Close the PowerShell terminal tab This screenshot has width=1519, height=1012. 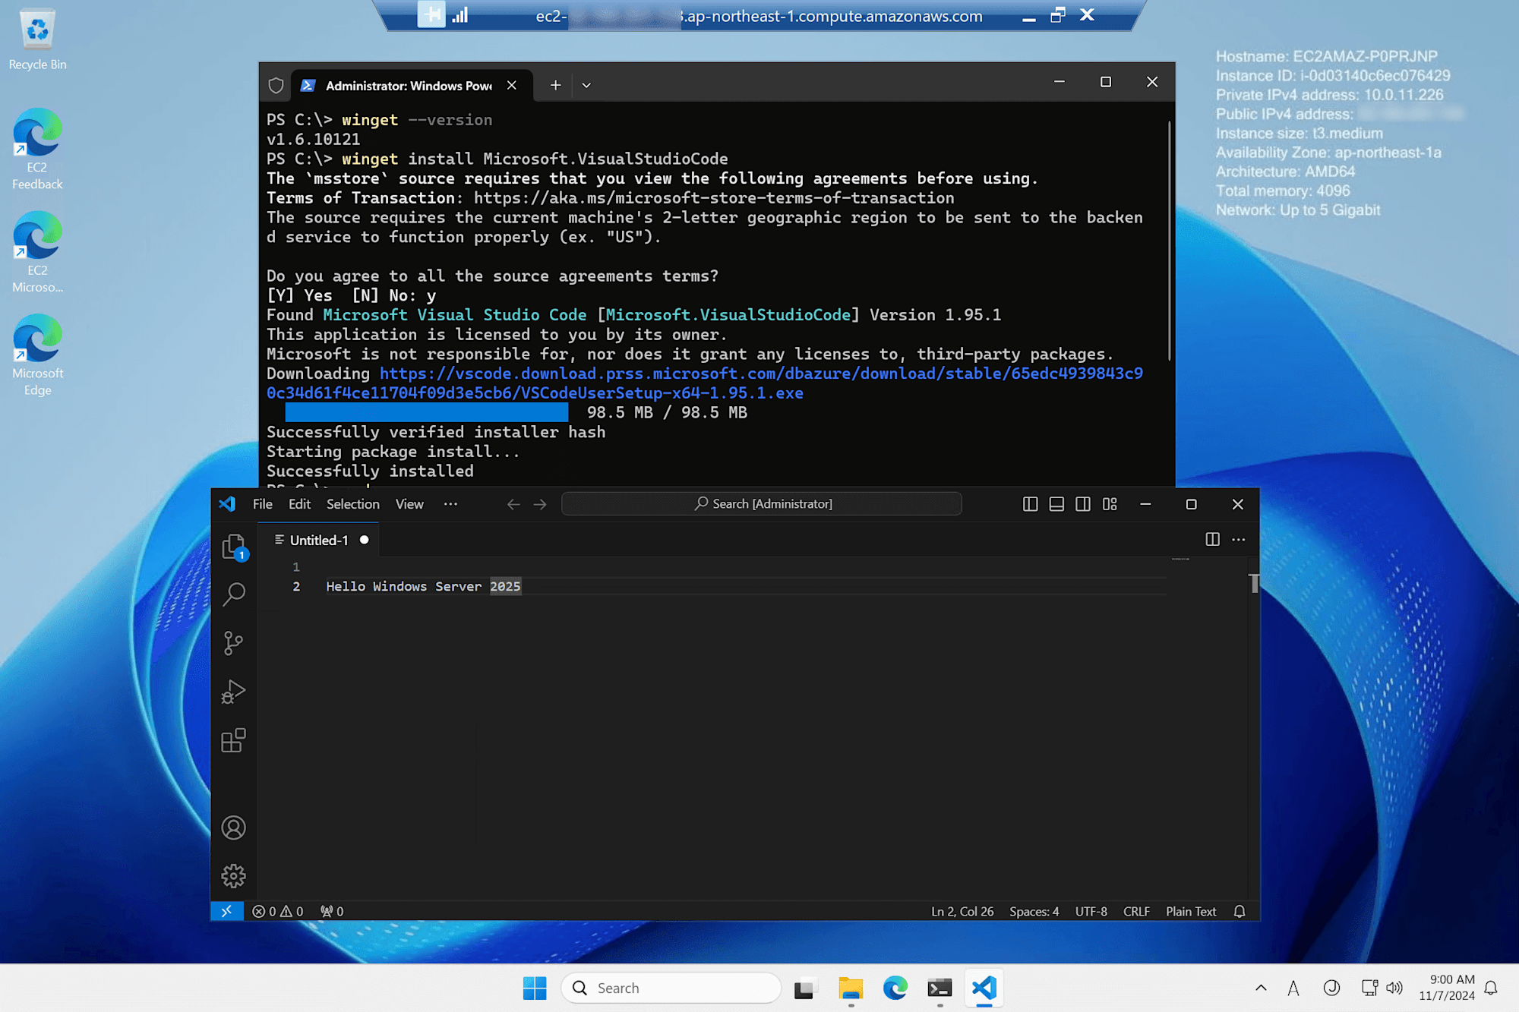tap(512, 85)
